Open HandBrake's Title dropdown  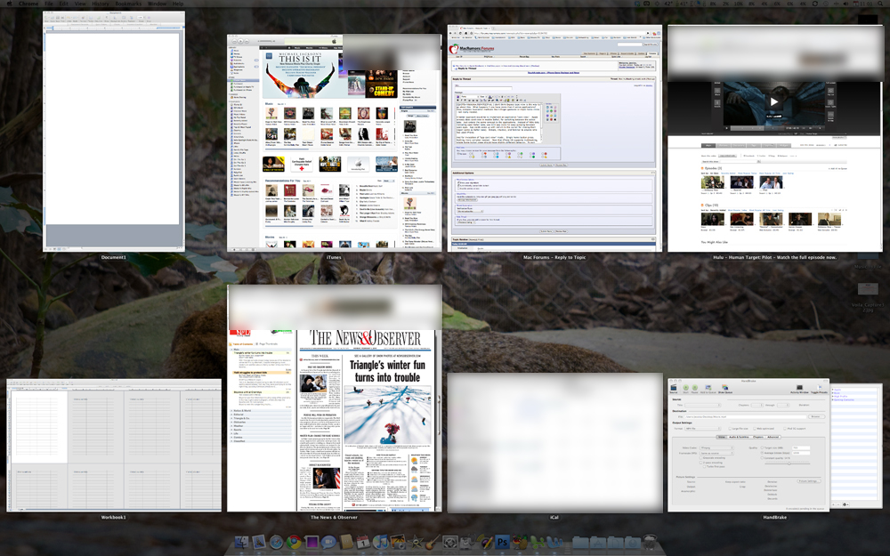(703, 405)
